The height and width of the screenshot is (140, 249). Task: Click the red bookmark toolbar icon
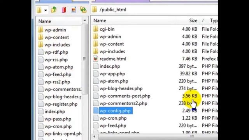pyautogui.click(x=64, y=10)
